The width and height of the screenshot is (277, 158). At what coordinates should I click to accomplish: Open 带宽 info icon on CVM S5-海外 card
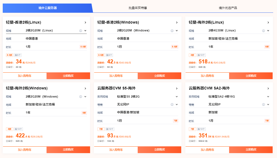click(172, 105)
